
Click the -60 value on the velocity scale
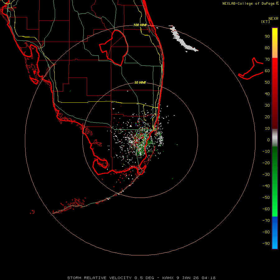click(x=266, y=209)
